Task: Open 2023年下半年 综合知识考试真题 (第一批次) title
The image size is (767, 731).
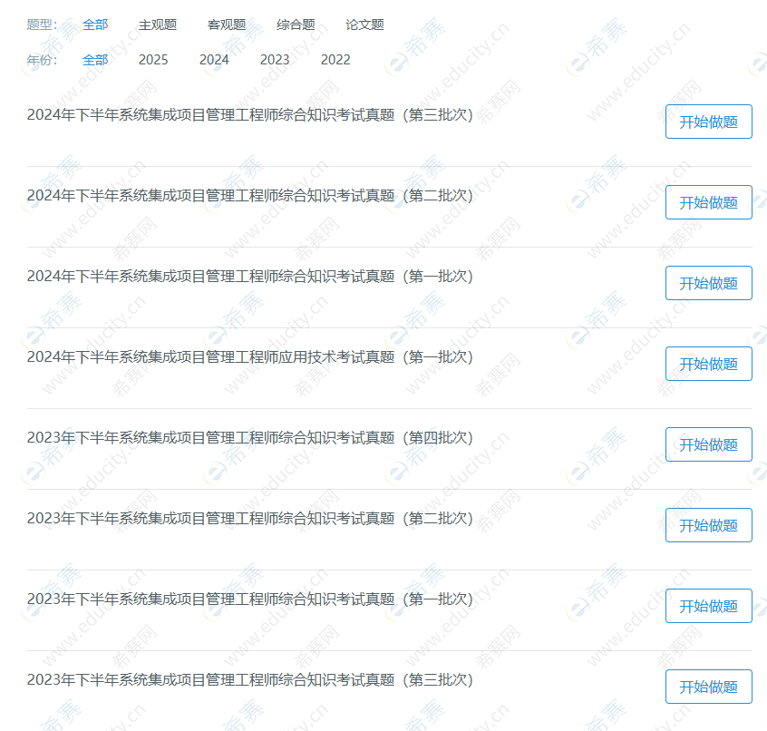Action: pyautogui.click(x=250, y=599)
